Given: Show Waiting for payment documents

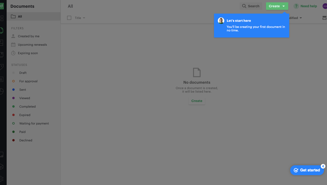Looking at the screenshot, I should point(34,123).
